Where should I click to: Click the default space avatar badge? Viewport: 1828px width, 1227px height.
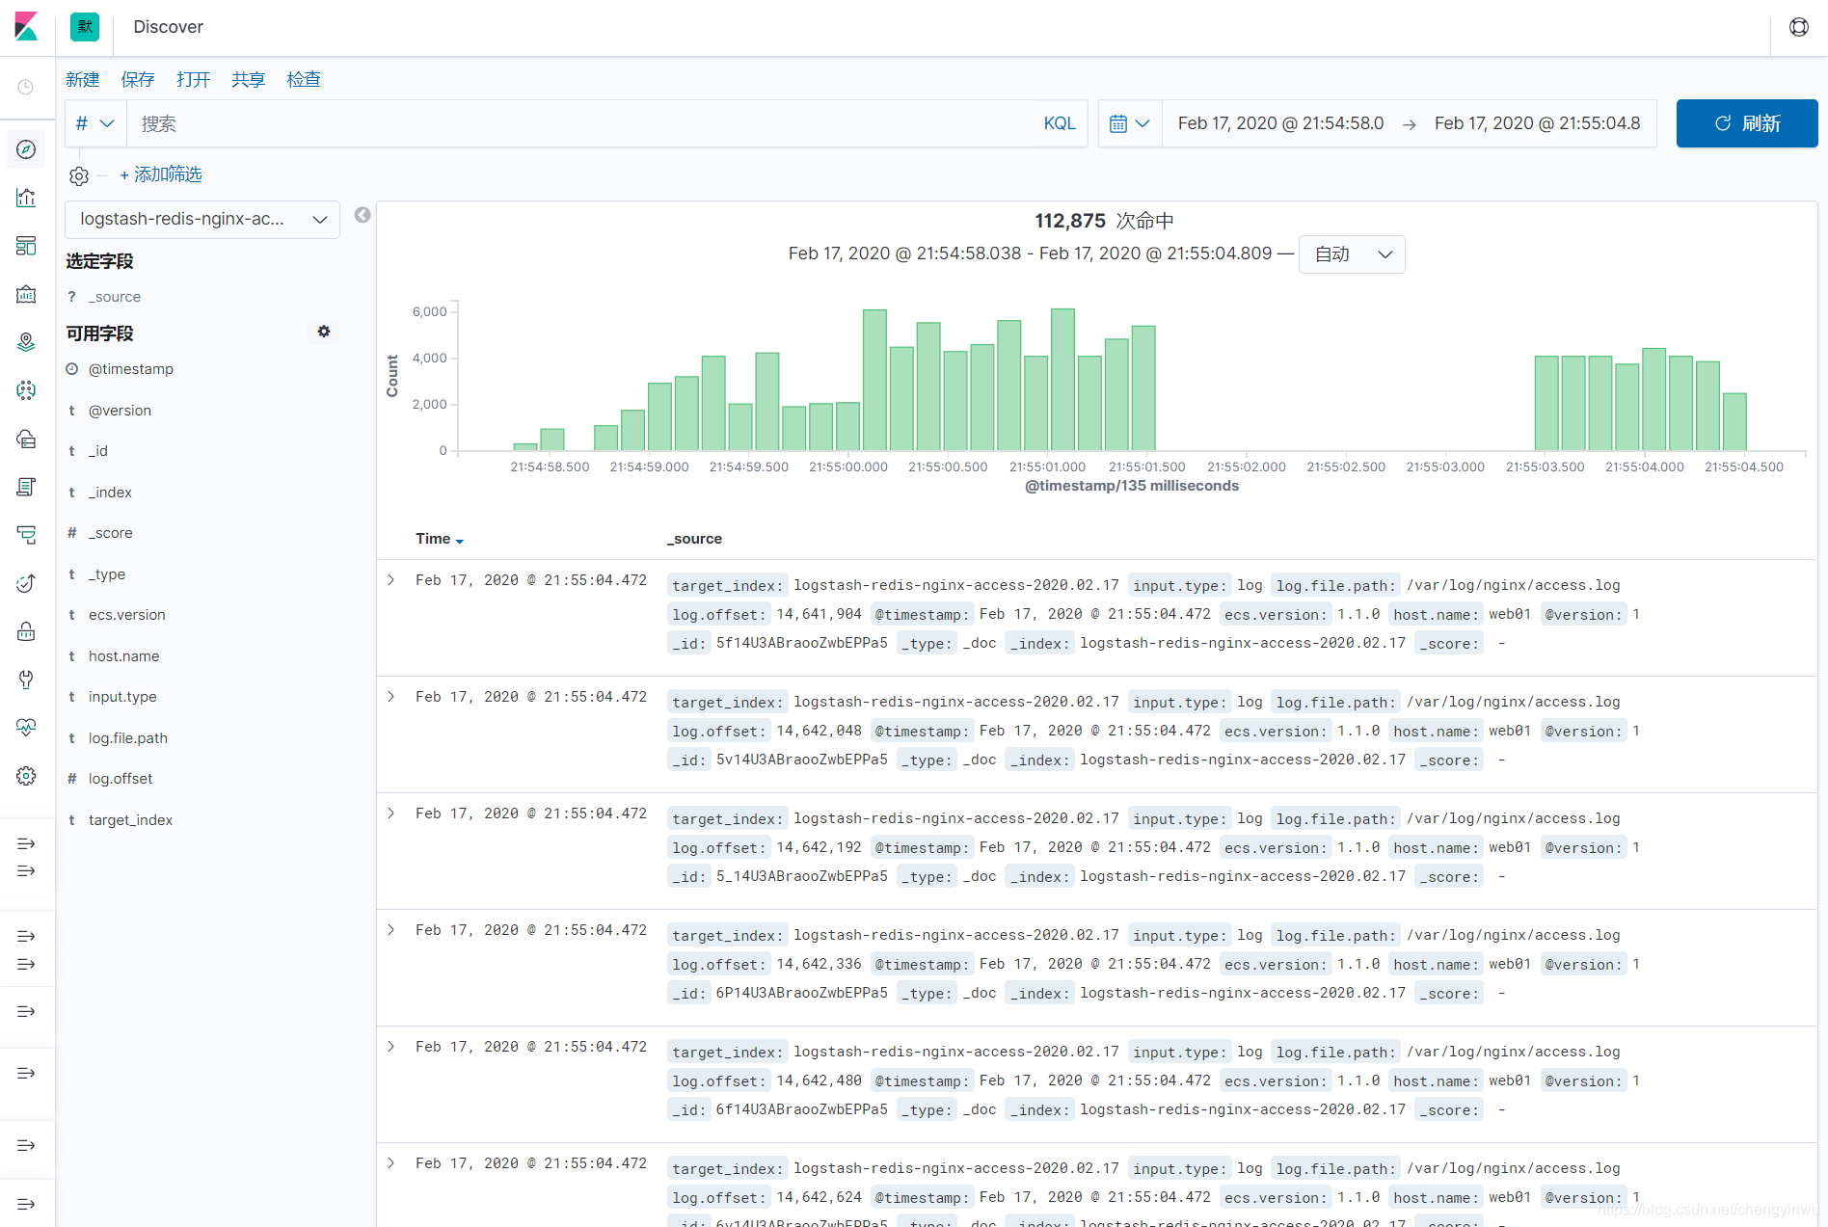pyautogui.click(x=85, y=27)
